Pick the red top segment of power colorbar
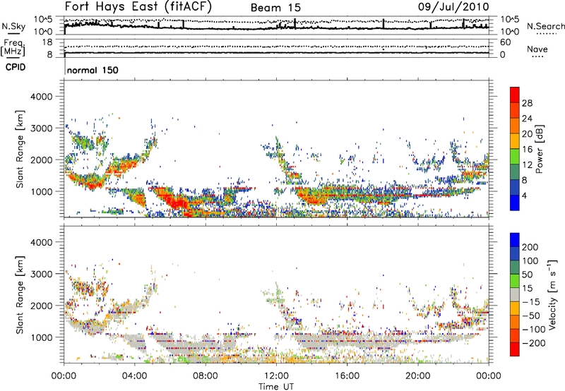This screenshot has height=391, width=565. pyautogui.click(x=515, y=95)
